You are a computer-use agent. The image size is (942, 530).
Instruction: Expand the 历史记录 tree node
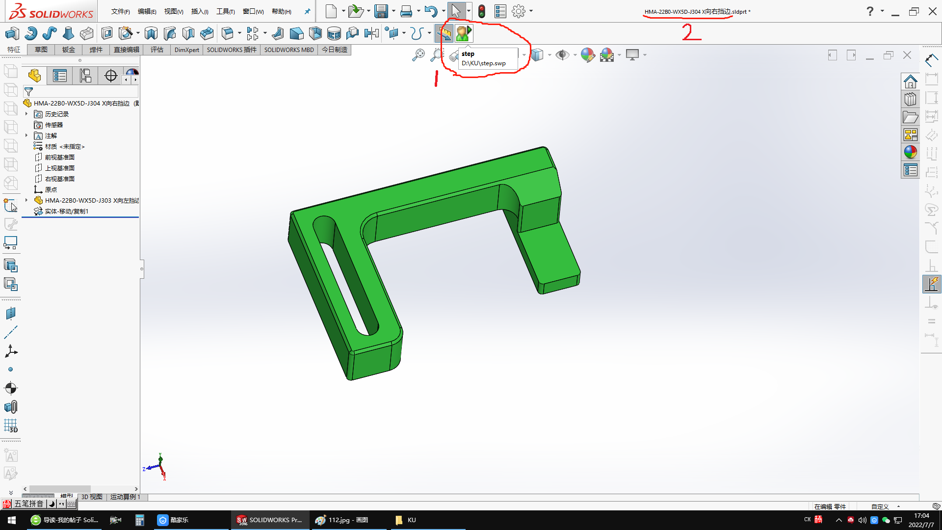26,114
